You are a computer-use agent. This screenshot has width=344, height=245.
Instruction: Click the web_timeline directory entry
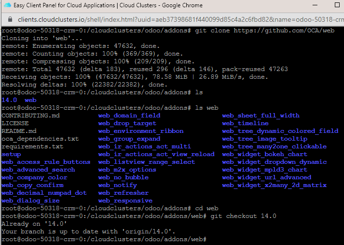pyautogui.click(x=245, y=123)
